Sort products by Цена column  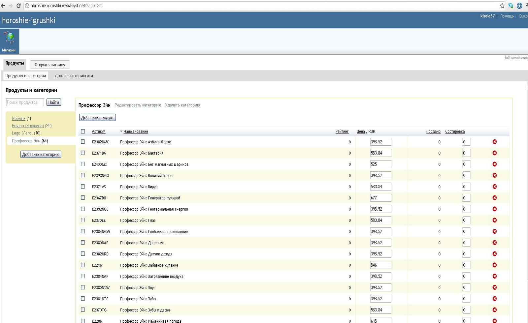(x=361, y=132)
